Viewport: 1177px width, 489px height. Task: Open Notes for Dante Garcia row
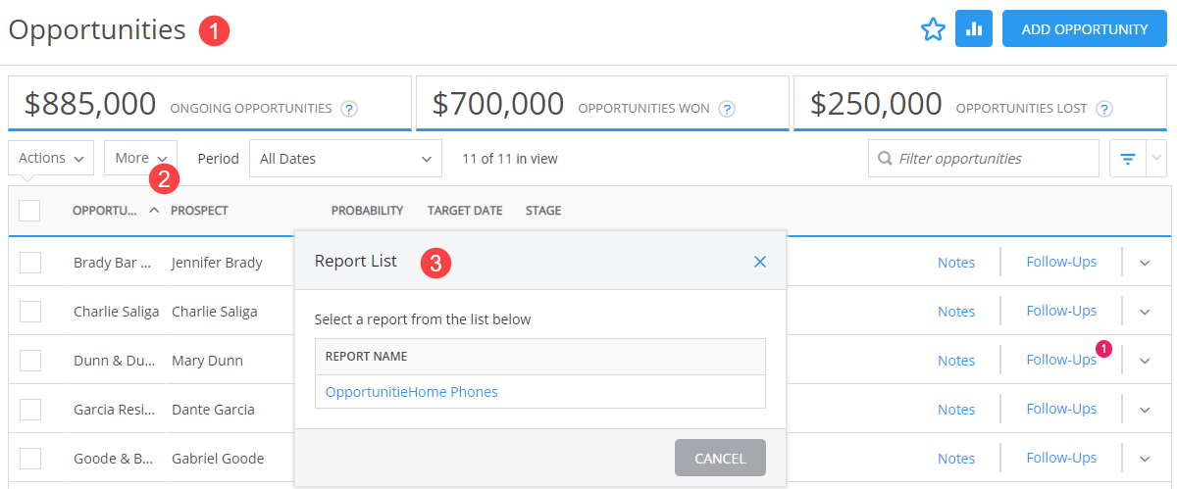[x=956, y=409]
